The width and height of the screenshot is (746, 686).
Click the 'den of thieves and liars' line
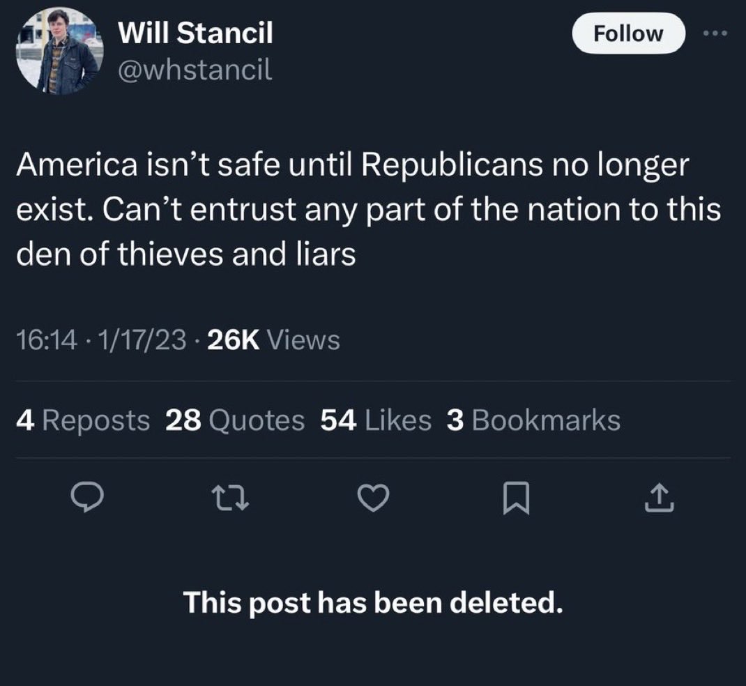pos(186,254)
